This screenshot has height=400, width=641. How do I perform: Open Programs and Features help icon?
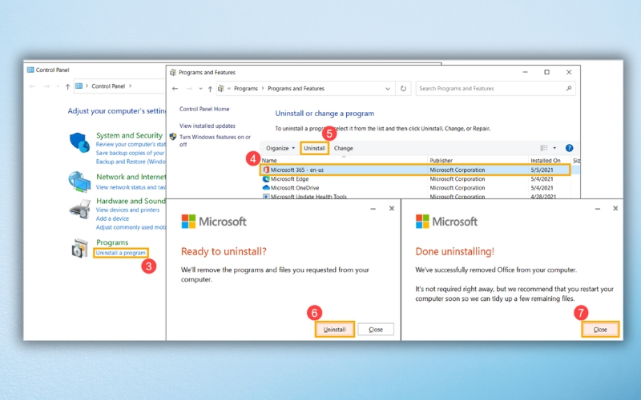click(569, 148)
